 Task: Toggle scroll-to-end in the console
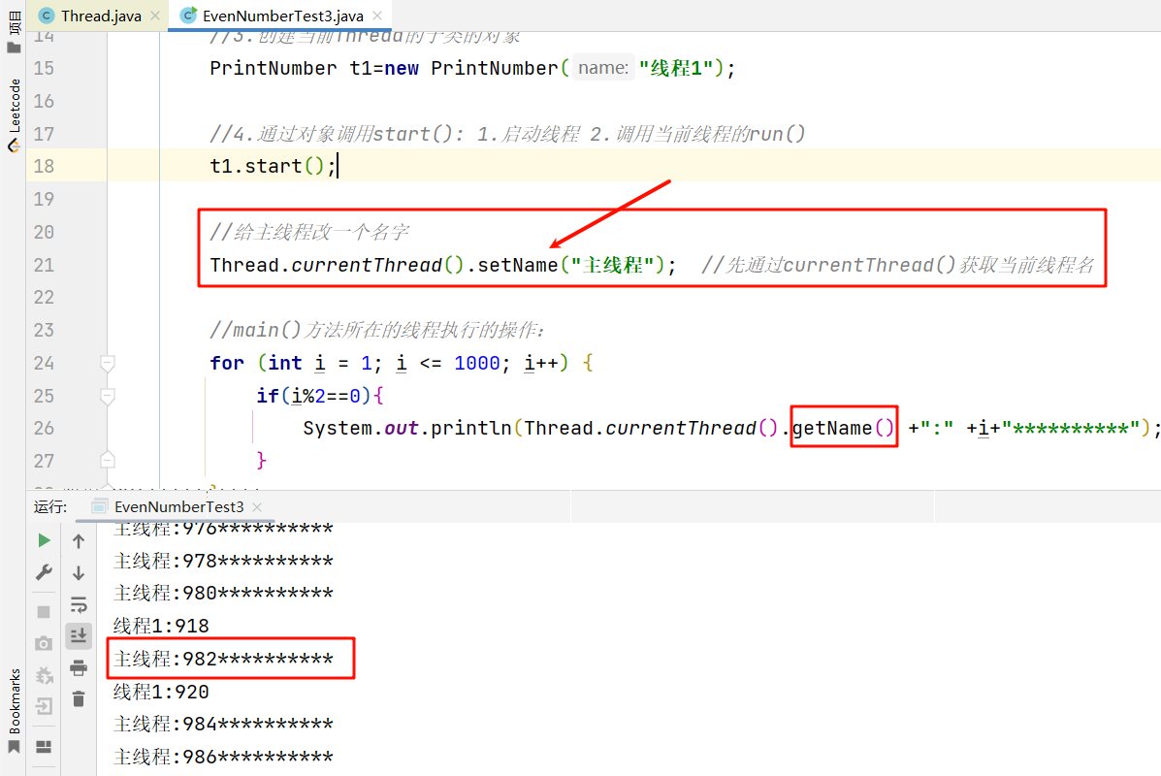79,636
